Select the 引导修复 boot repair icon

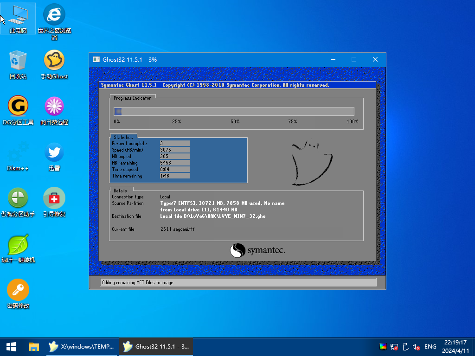tap(54, 203)
